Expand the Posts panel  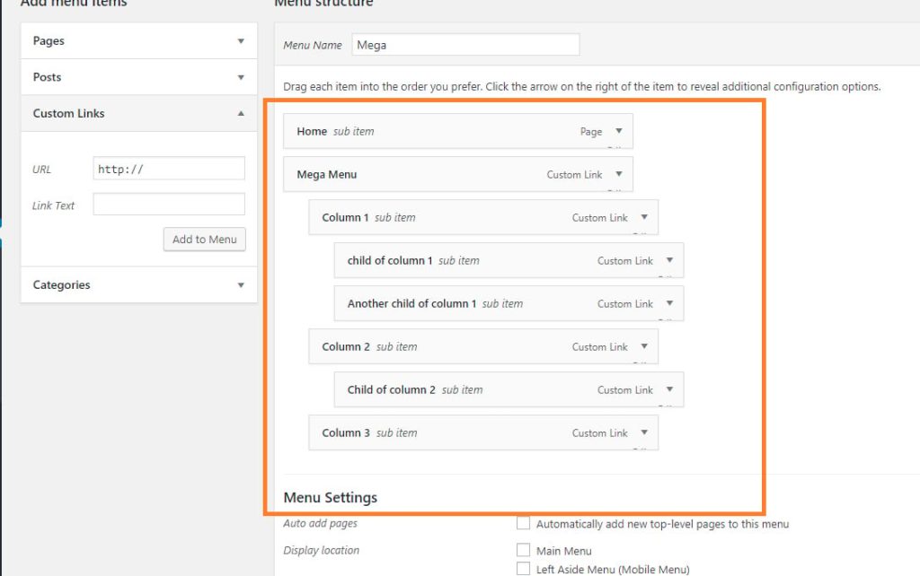241,77
